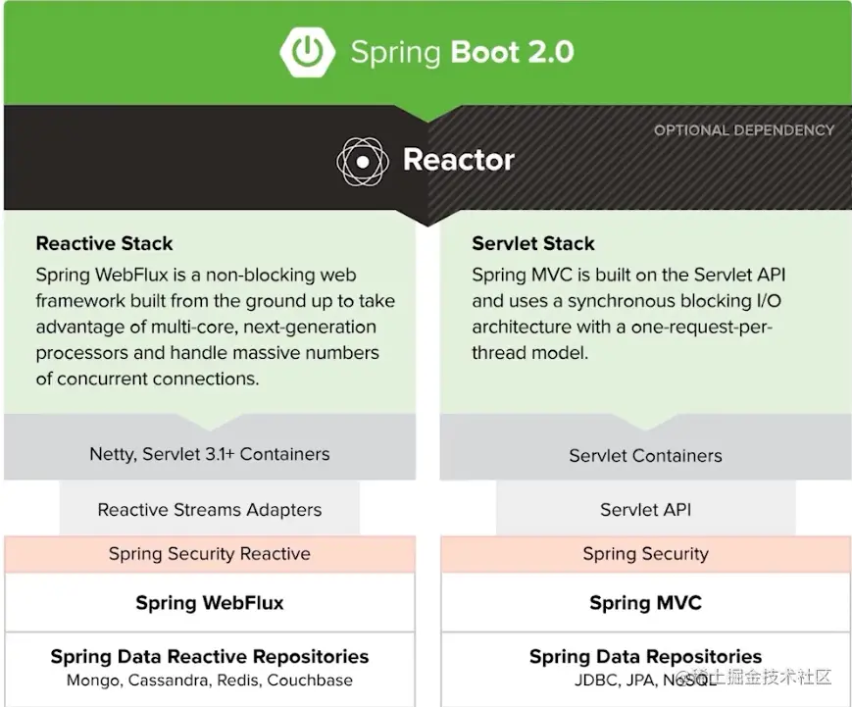The height and width of the screenshot is (707, 852).
Task: Click the Spring MVC description paragraph
Action: pos(628,314)
